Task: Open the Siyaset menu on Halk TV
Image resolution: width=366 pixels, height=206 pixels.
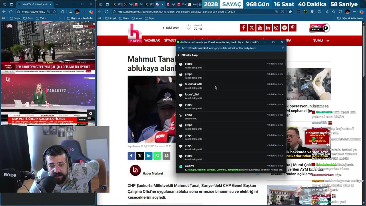Action: 170,40
